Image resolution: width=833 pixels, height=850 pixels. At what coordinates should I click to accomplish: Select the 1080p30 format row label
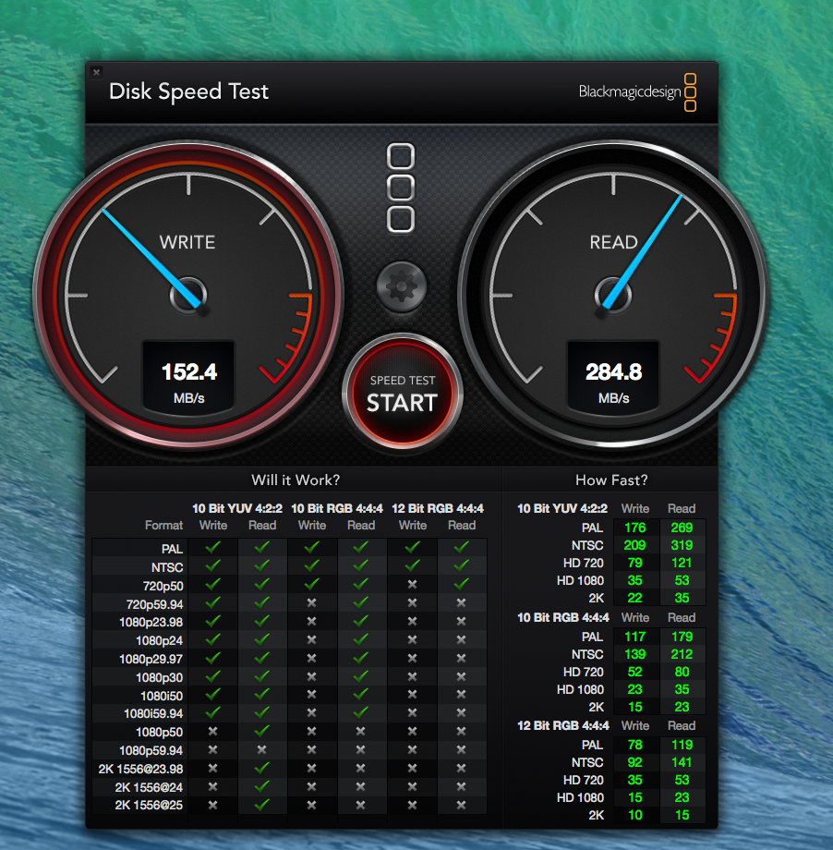[159, 677]
